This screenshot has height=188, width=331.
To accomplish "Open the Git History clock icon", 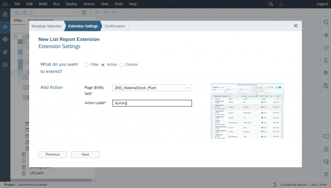I will [x=326, y=48].
